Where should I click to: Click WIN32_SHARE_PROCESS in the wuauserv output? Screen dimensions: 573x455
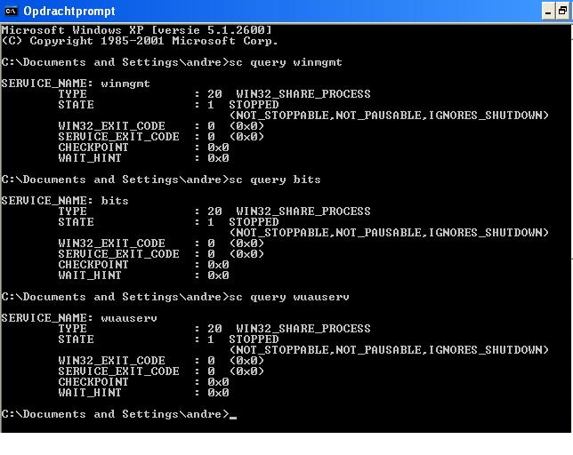pyautogui.click(x=303, y=329)
